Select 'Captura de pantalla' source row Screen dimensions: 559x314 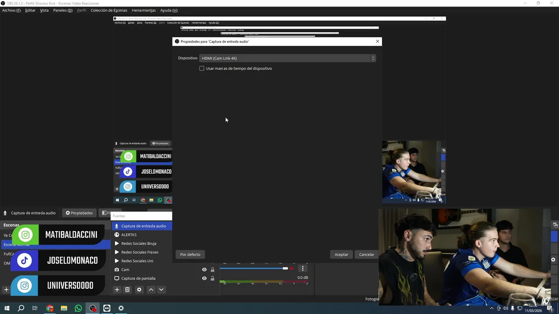tap(164, 278)
